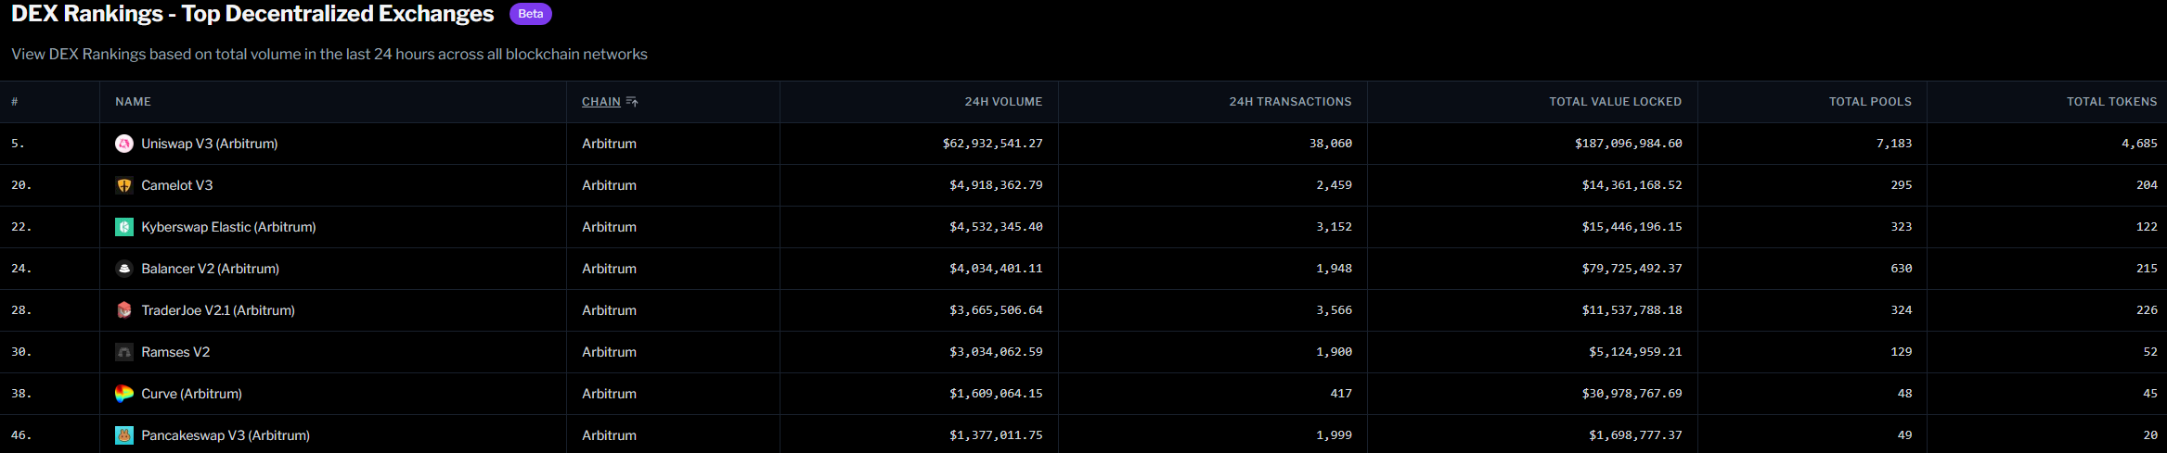Viewport: 2167px width, 453px height.
Task: Click the Kyberswap Elastic green logo icon
Action: click(x=123, y=227)
